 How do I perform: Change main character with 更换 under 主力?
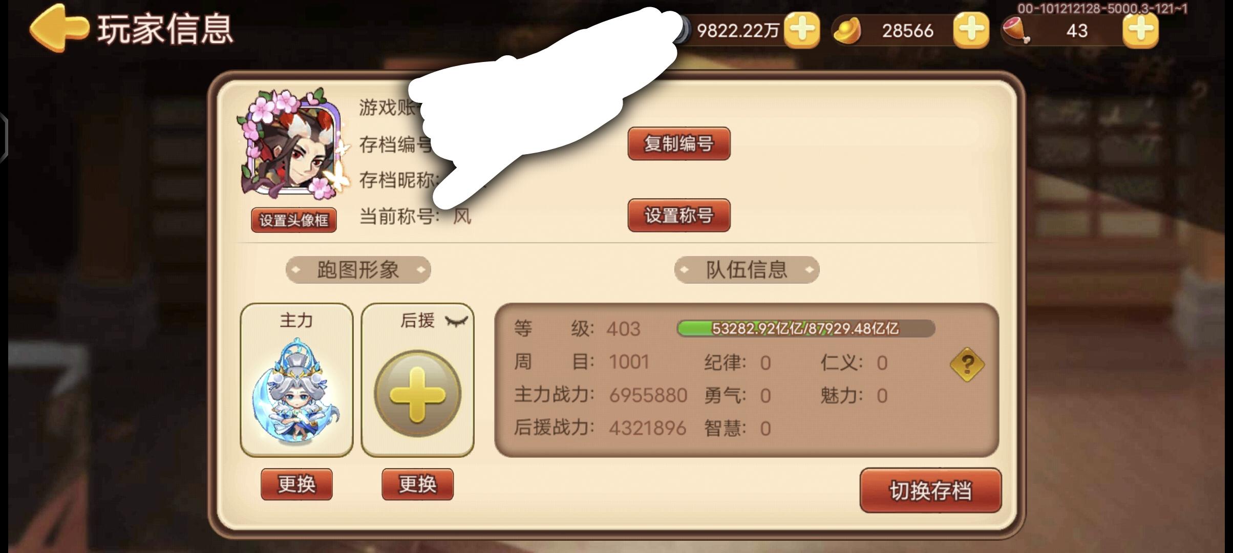(x=296, y=484)
